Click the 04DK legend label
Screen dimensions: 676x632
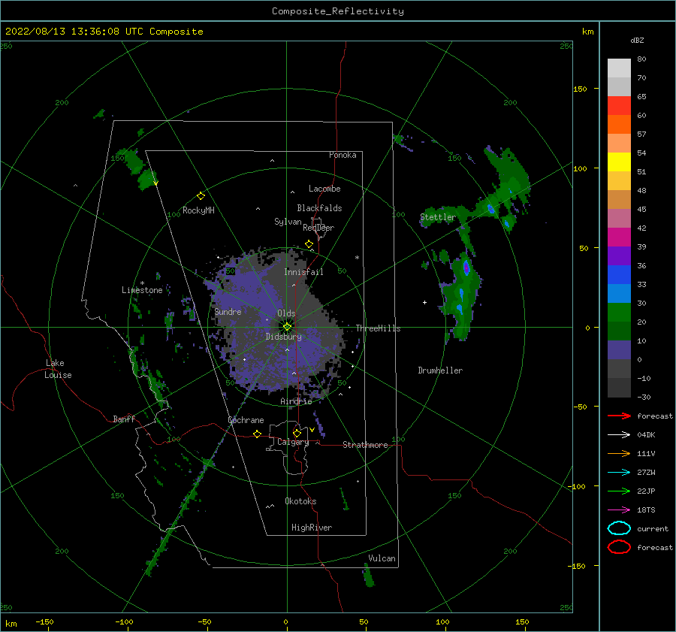646,434
